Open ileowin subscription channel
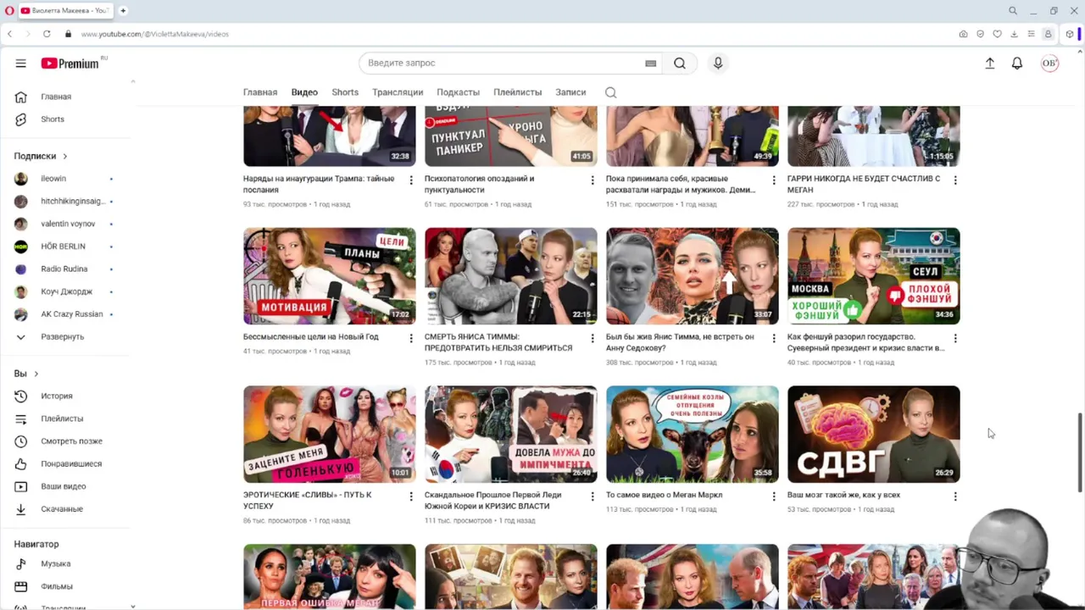 [53, 179]
